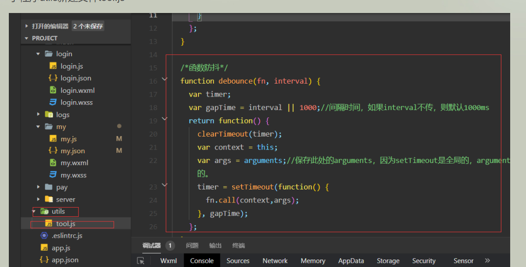Open the Wxml devtools tab
The width and height of the screenshot is (526, 267).
(x=168, y=260)
